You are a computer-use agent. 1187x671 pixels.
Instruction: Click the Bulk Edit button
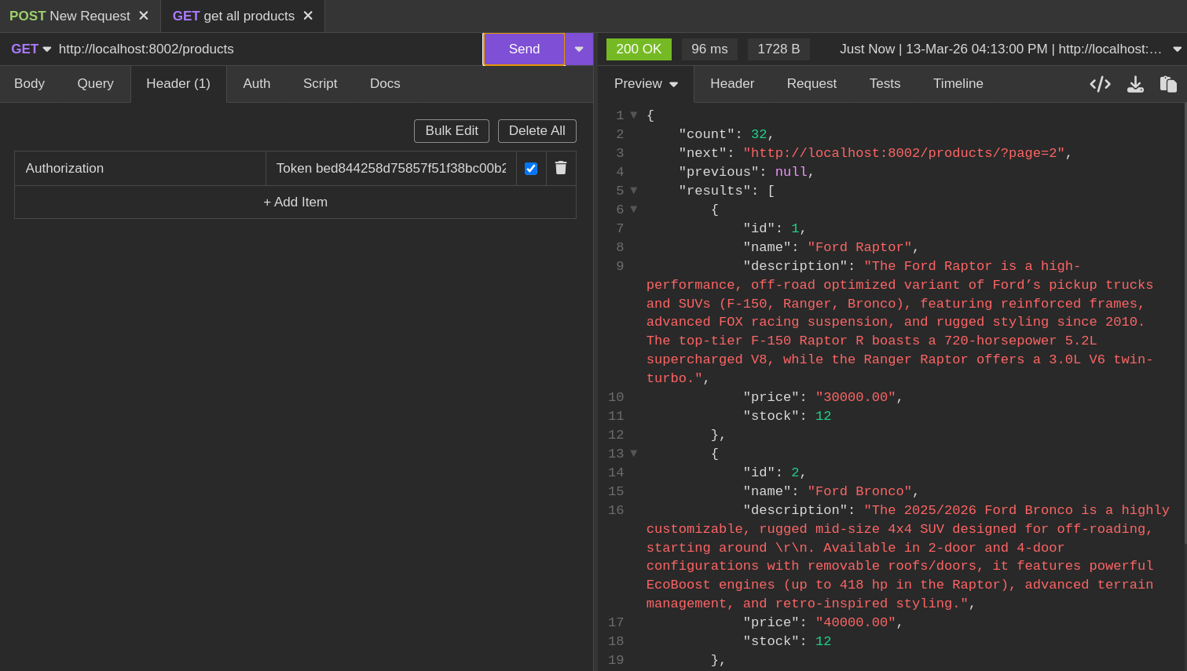click(451, 131)
